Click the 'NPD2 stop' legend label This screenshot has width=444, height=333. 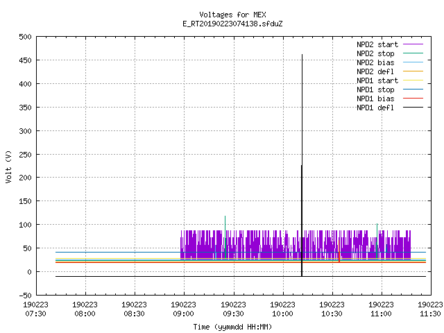coord(375,53)
